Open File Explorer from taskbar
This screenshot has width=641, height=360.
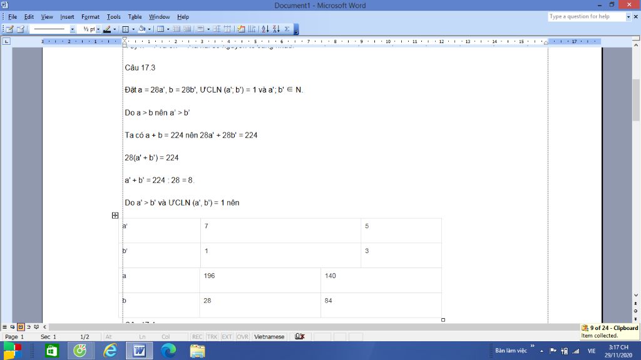[x=197, y=351]
